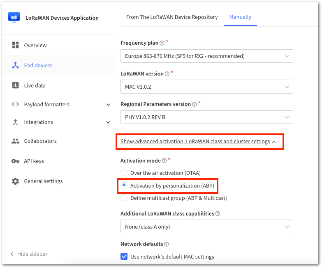Open the LoRaWAN version dropdown
The width and height of the screenshot is (322, 268).
pos(206,87)
